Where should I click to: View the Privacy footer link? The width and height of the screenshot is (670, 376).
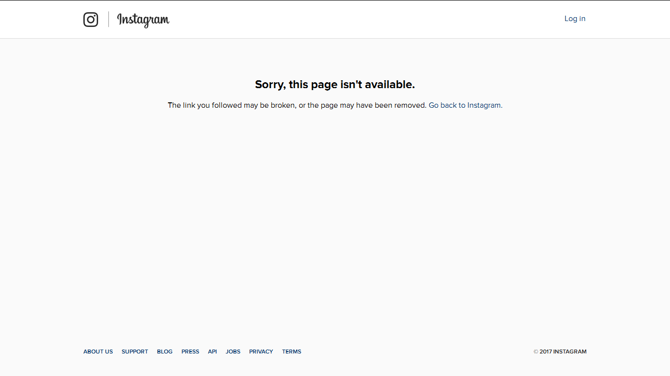(x=261, y=352)
